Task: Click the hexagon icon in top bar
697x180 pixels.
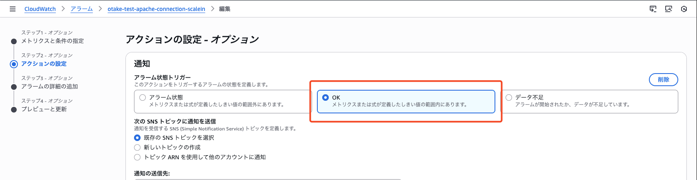Action: 684,9
